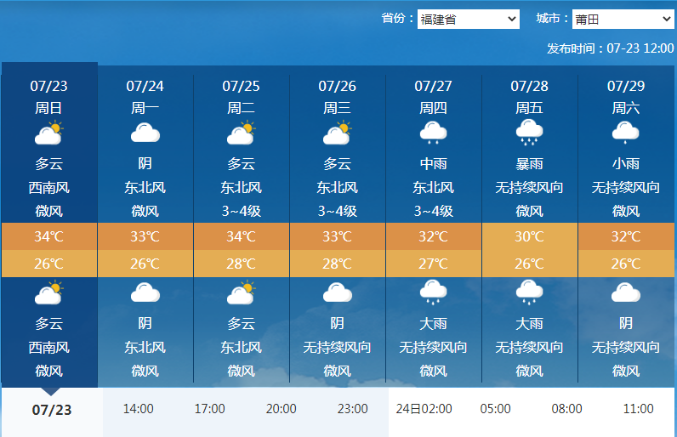Image resolution: width=677 pixels, height=437 pixels.
Task: Click the night partly cloudy icon for 07/23
Action: coord(49,293)
